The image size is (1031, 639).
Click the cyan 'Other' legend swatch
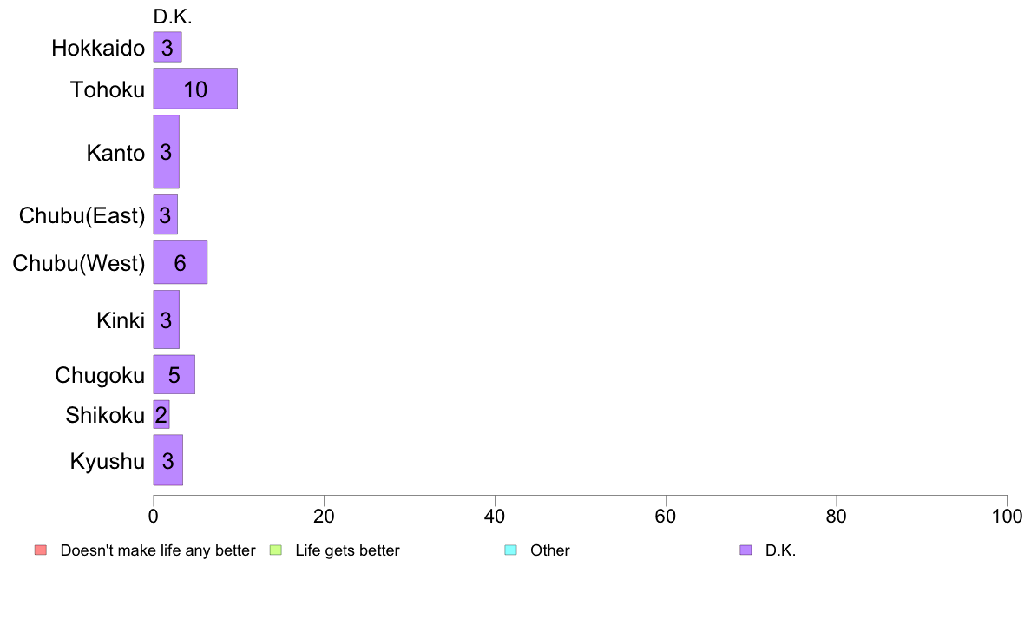tap(510, 550)
